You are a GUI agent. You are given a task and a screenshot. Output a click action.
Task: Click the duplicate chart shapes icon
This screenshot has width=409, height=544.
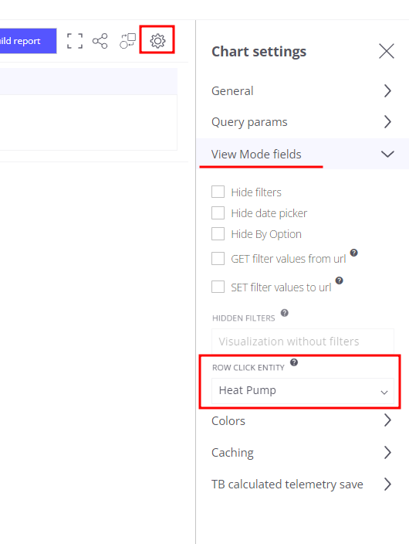click(127, 41)
